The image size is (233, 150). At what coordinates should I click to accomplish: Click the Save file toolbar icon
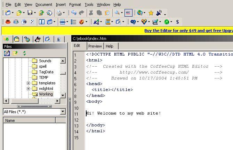[30, 13]
